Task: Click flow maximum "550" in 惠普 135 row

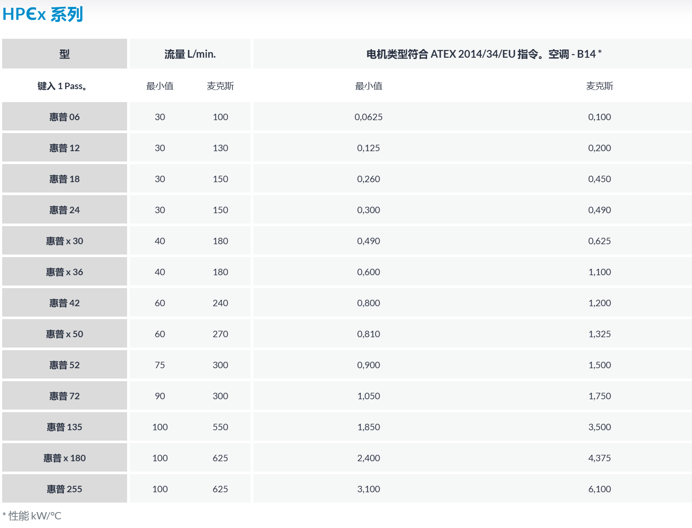Action: 220,427
